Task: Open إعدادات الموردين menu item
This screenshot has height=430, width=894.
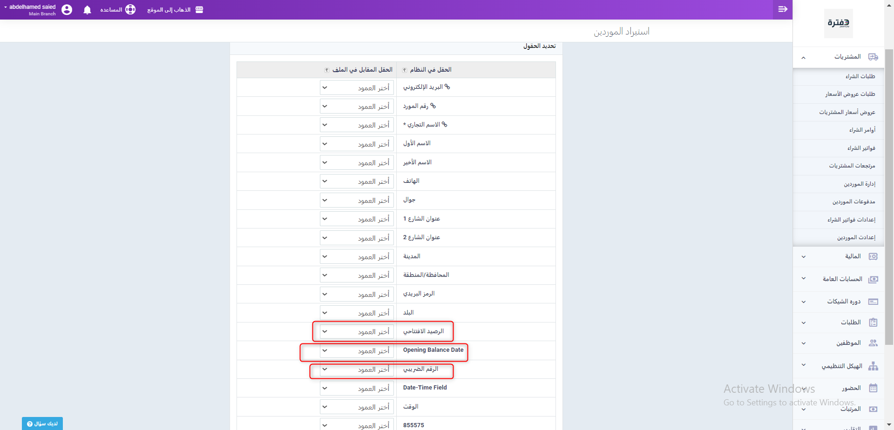Action: (x=839, y=237)
